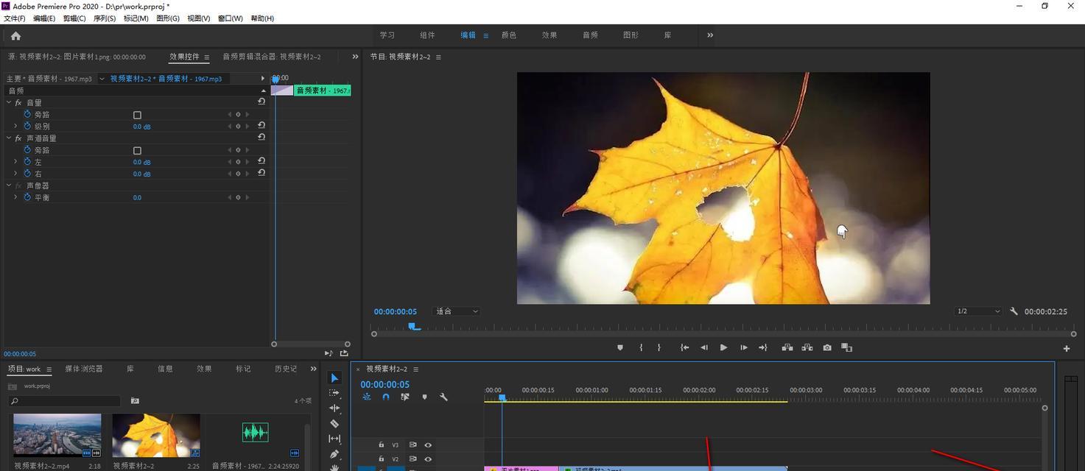The width and height of the screenshot is (1085, 471).
Task: Add marker in Program monitor
Action: (620, 347)
